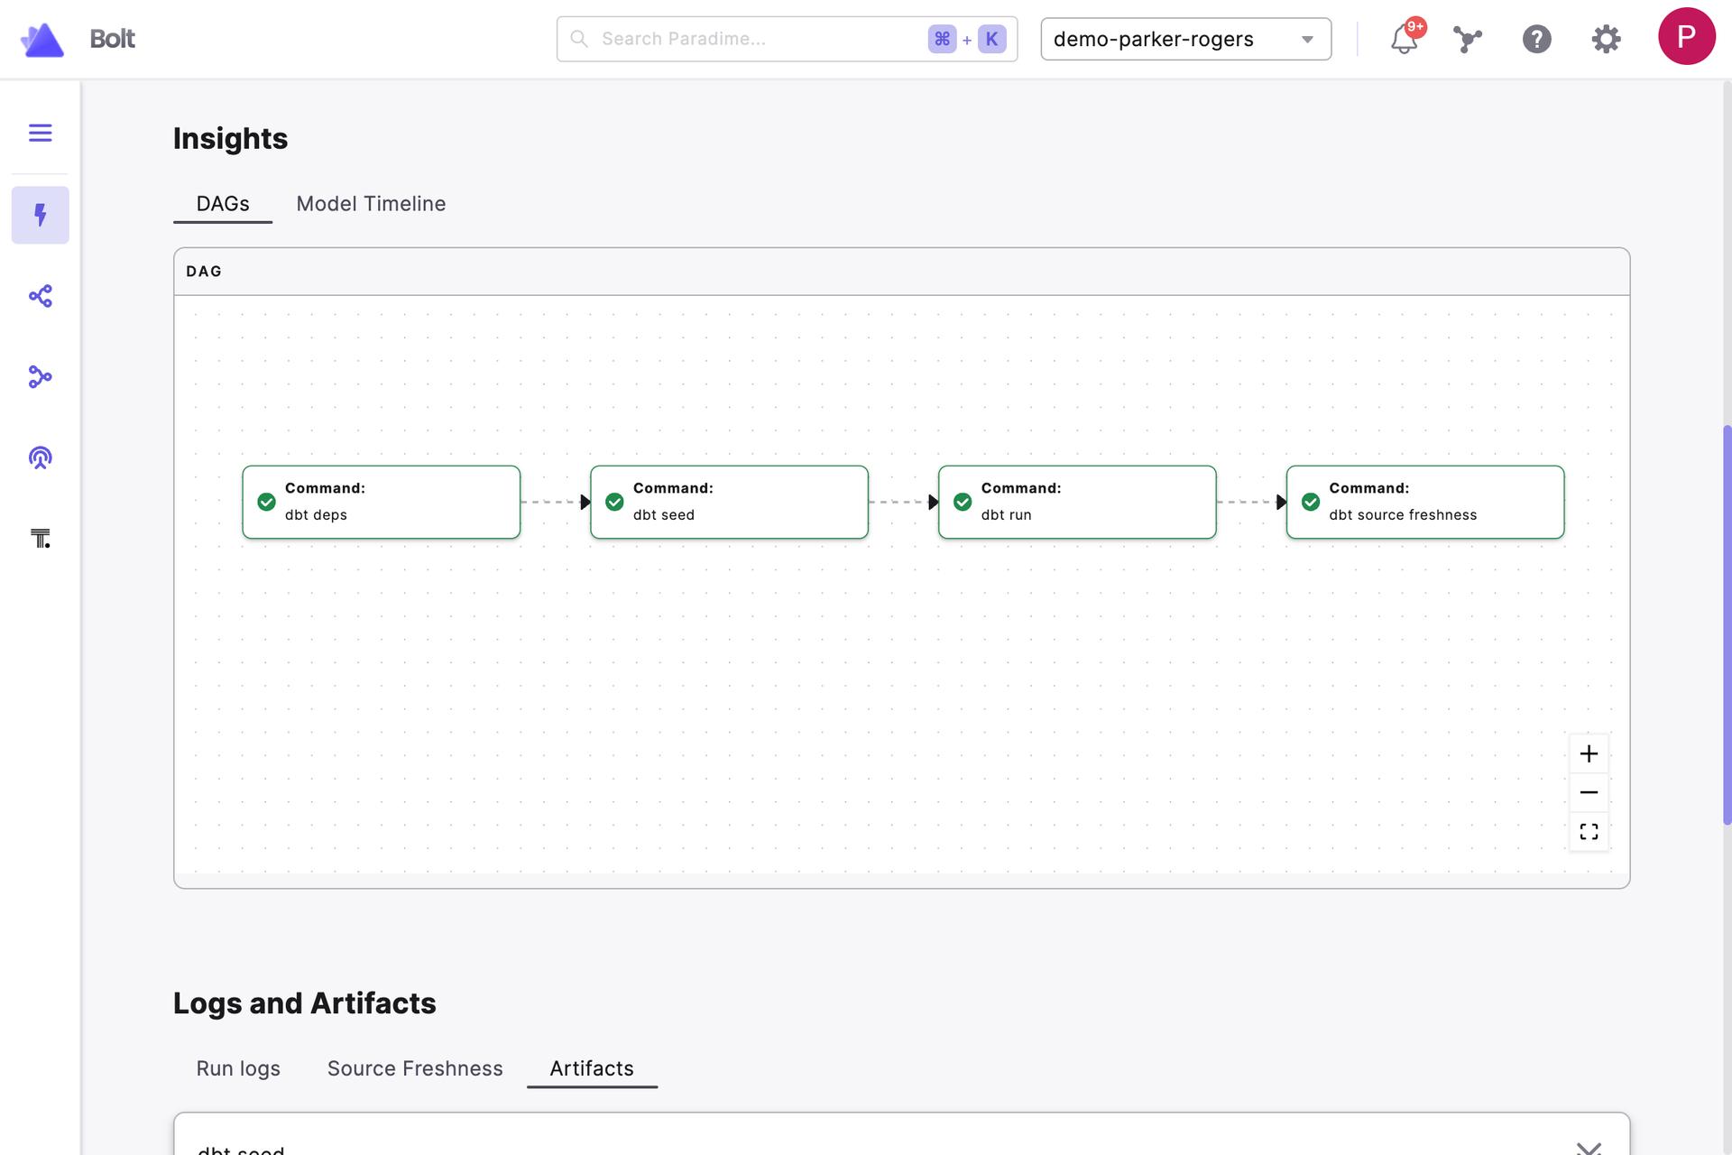Open the help question mark icon

pyautogui.click(x=1536, y=39)
